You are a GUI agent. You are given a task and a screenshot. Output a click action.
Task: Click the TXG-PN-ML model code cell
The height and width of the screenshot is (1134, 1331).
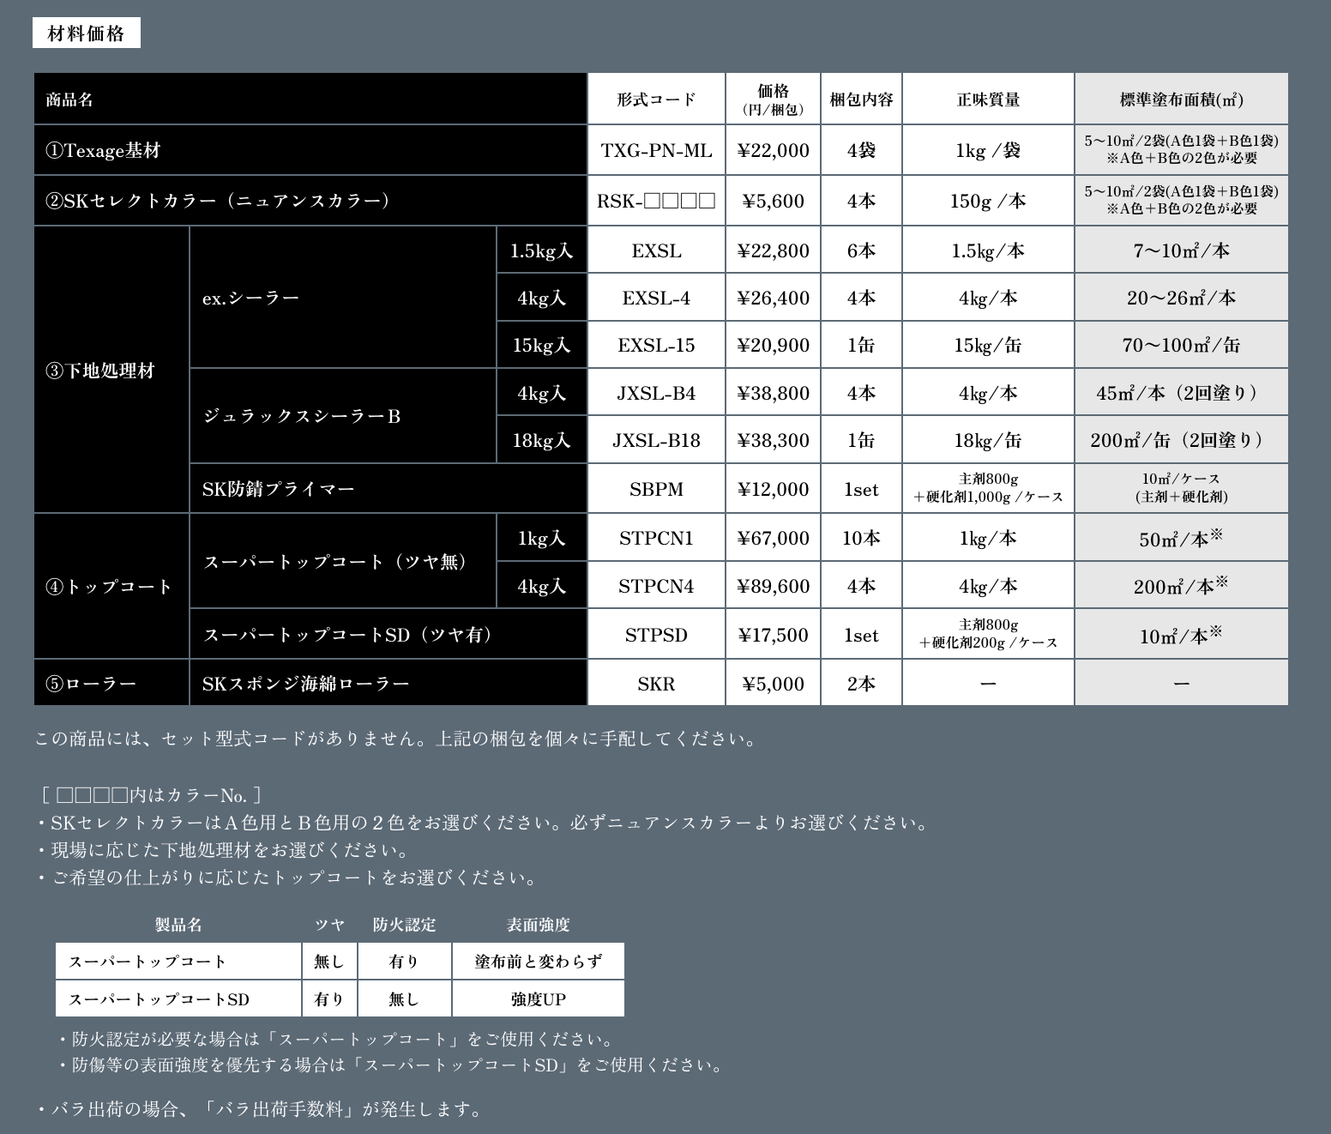tap(656, 150)
